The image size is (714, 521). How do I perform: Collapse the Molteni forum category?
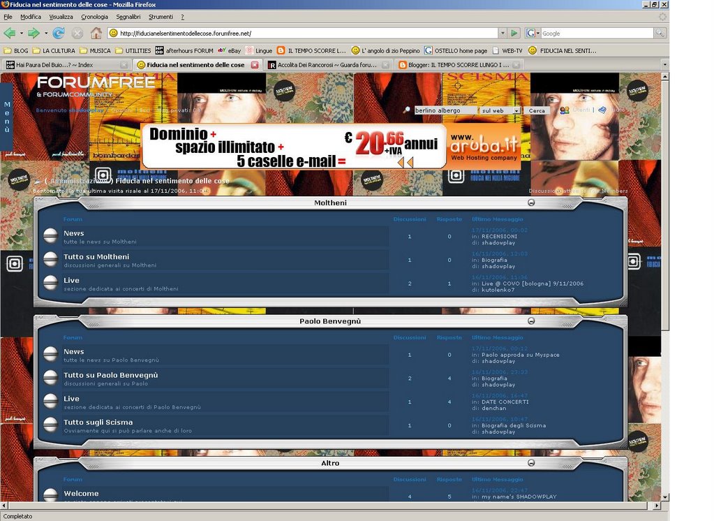coord(531,203)
